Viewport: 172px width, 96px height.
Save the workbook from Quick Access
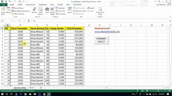coord(6,1)
